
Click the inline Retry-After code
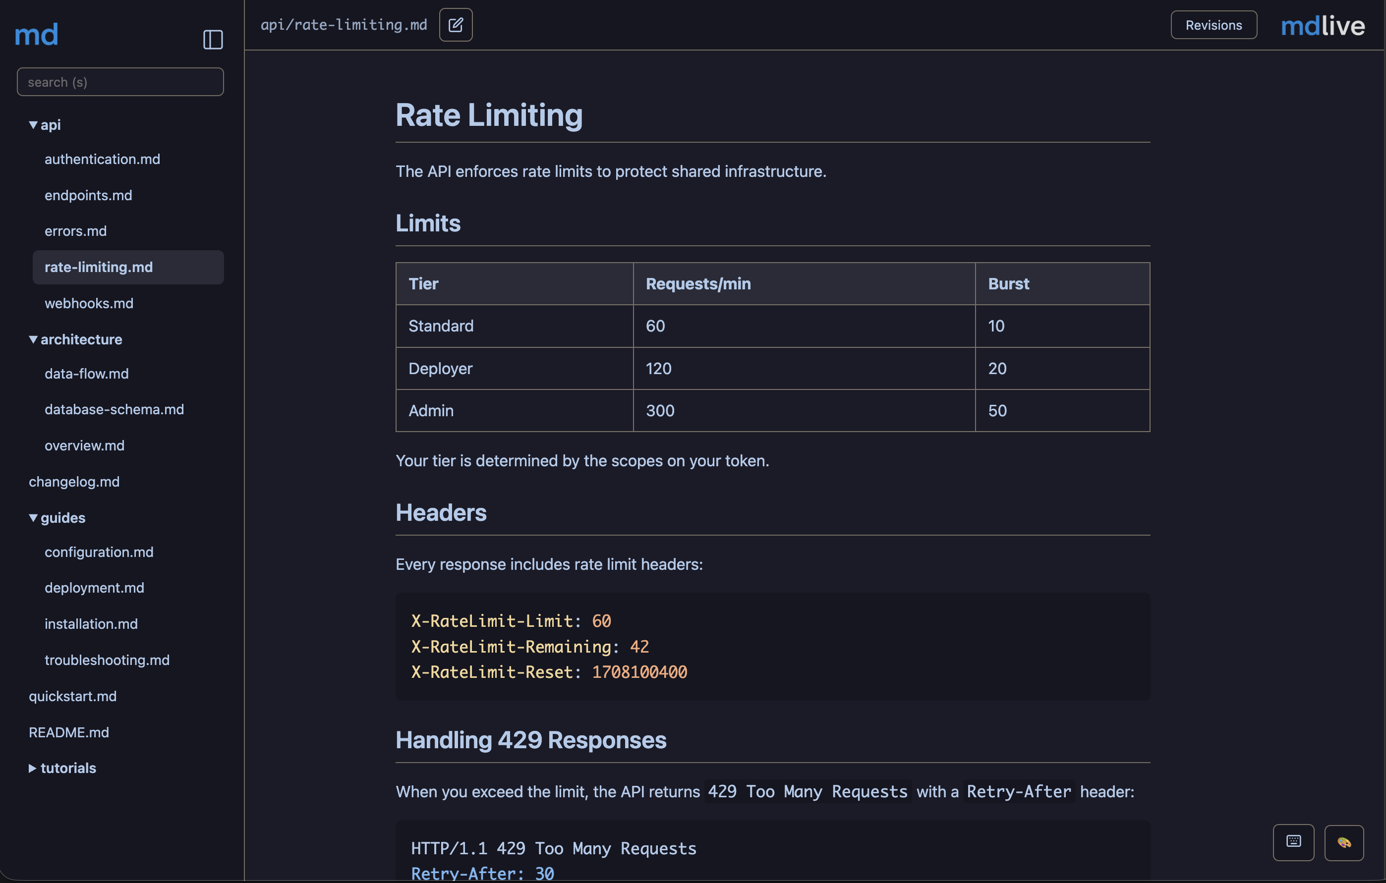1018,791
